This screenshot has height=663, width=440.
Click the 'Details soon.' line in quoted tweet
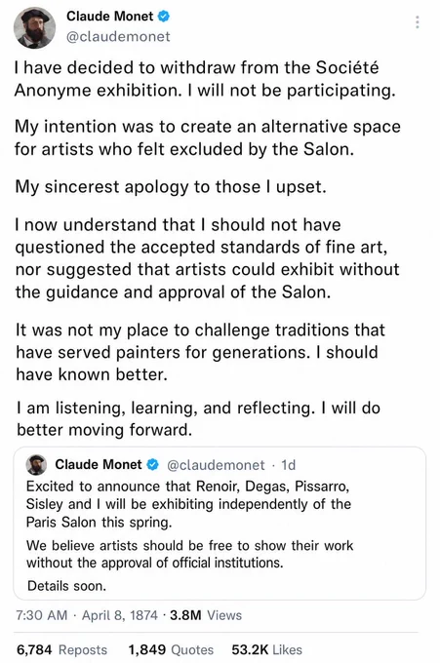coord(66,586)
